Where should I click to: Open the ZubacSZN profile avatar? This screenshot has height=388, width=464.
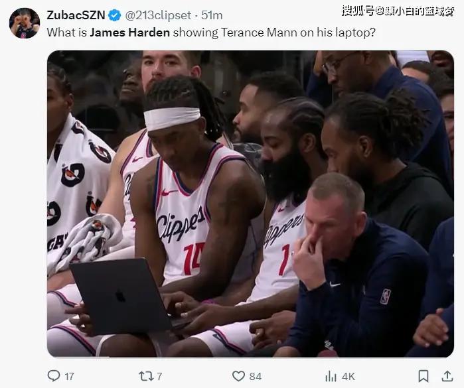tap(25, 23)
